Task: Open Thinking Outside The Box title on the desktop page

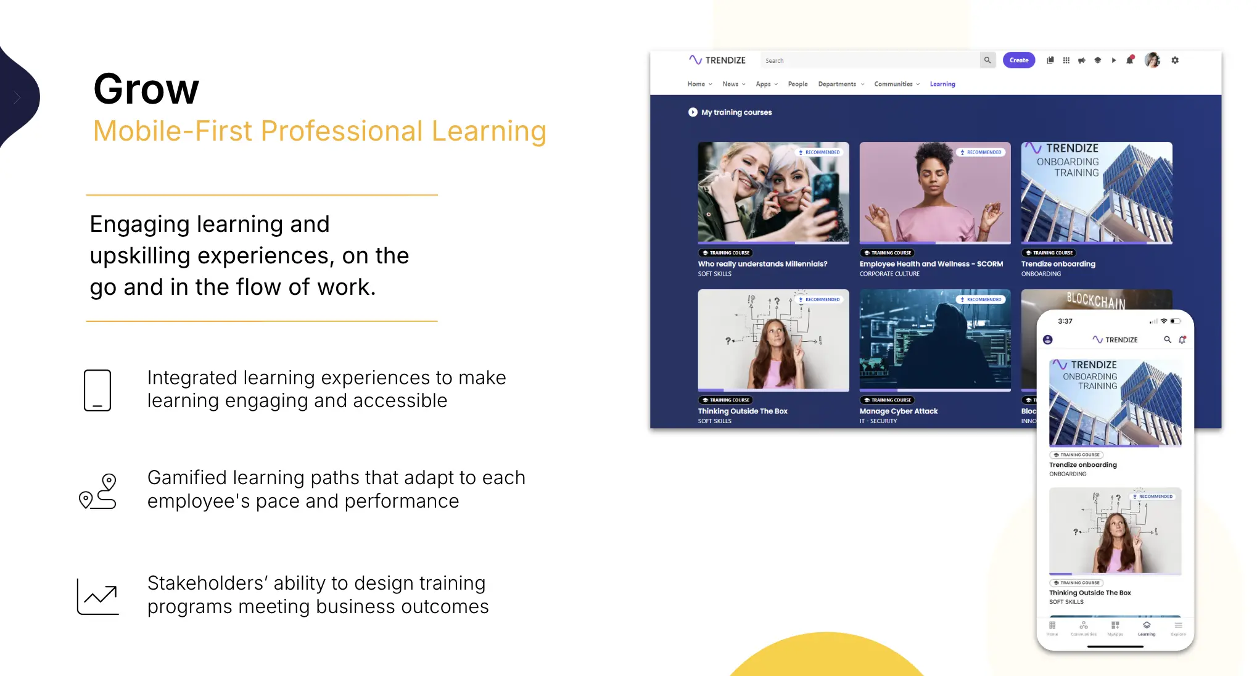Action: click(x=743, y=411)
